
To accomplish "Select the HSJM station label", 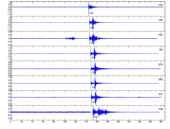I will pos(161,109).
